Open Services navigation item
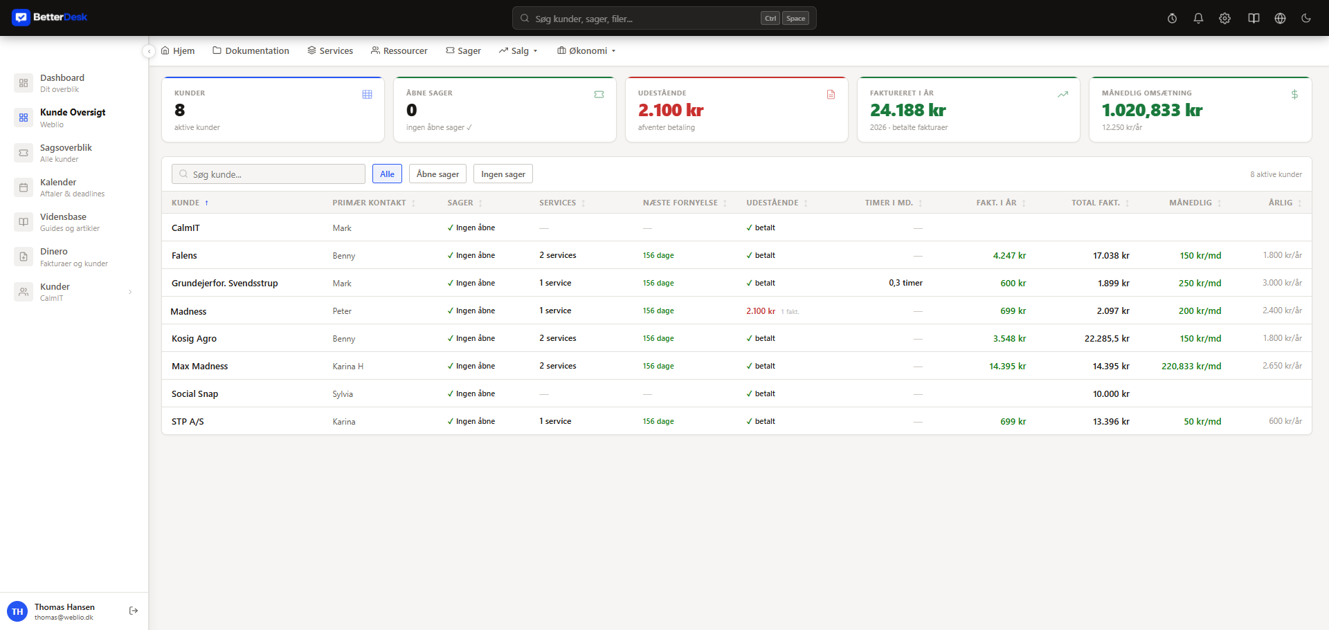The height and width of the screenshot is (630, 1329). 330,50
